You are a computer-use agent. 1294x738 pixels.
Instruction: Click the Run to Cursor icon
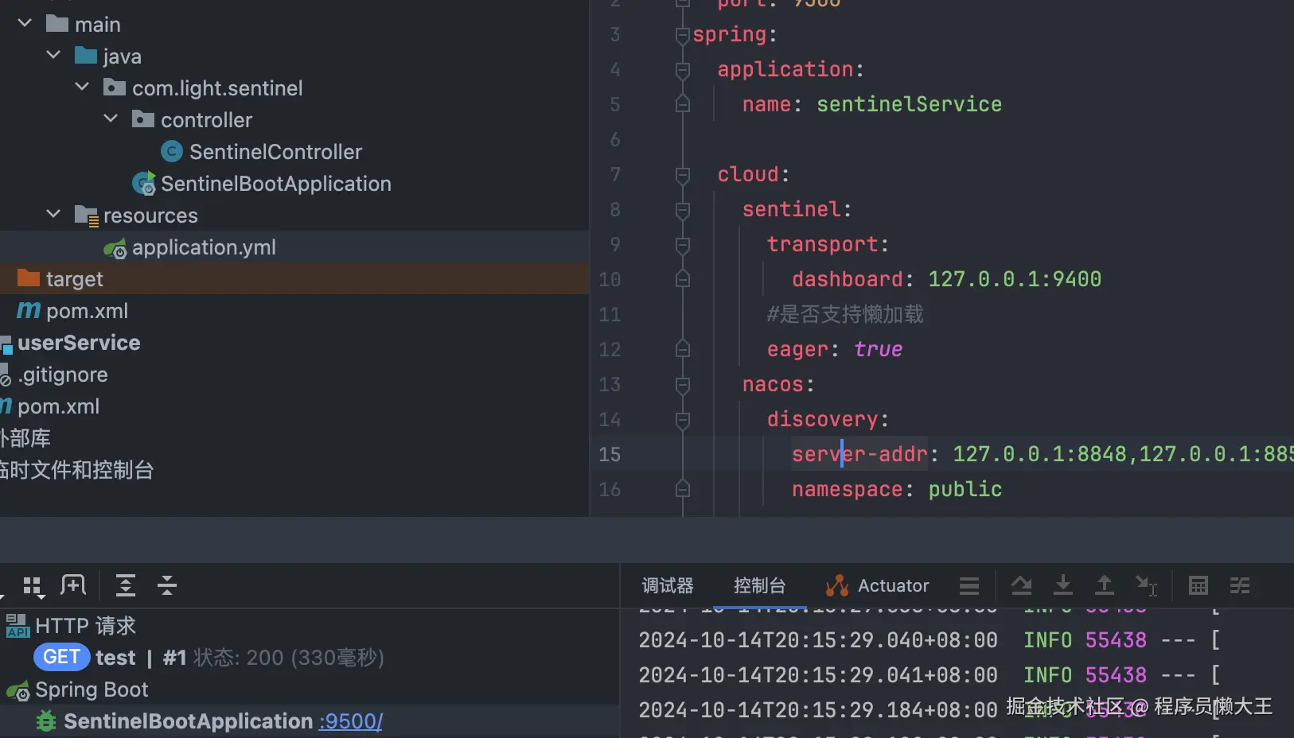1146,586
